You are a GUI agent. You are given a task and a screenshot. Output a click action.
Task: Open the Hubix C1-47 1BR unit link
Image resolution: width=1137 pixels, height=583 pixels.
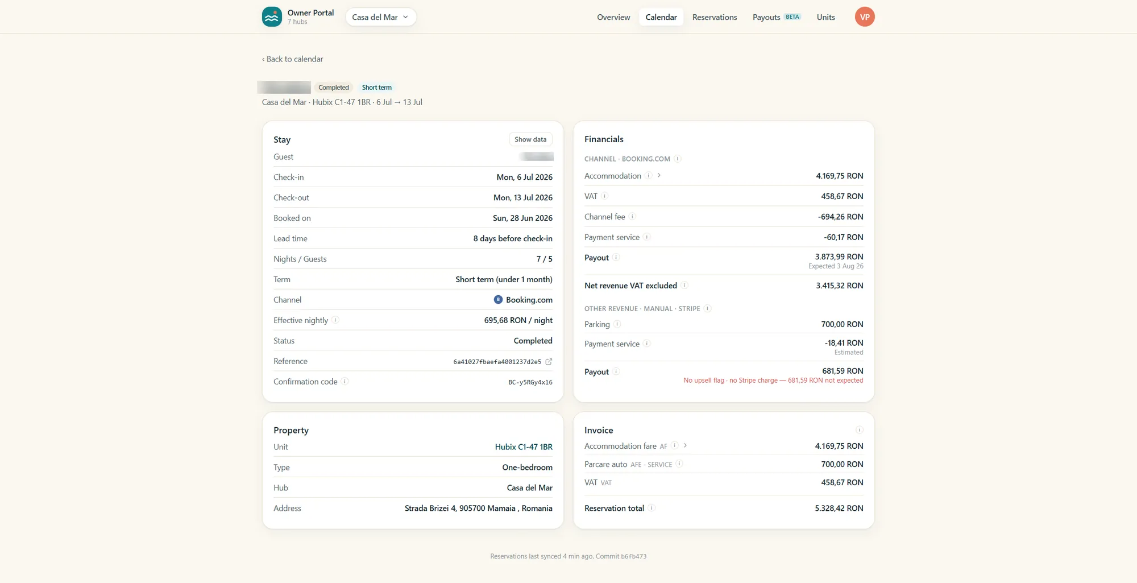click(x=524, y=447)
